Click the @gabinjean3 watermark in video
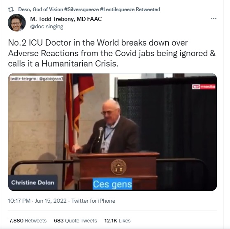Image resolution: width=230 pixels, height=229 pixels. pyautogui.click(x=37, y=79)
